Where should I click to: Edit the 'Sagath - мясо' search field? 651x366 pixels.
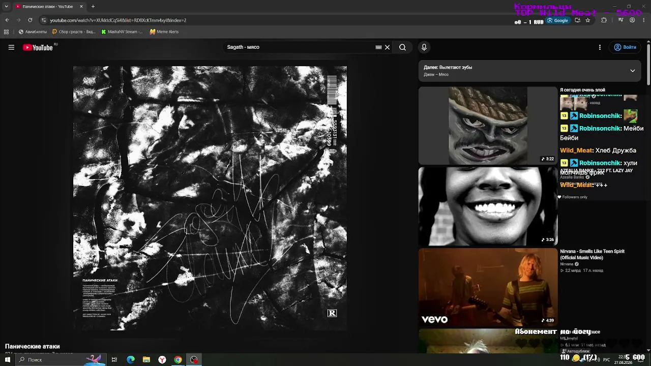click(x=300, y=47)
